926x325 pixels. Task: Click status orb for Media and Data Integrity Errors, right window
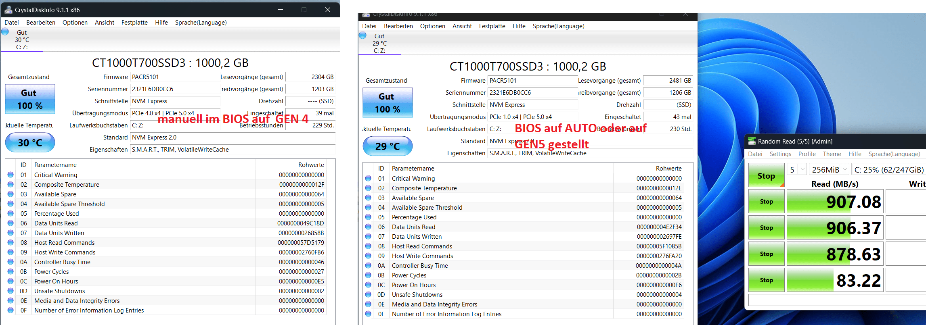(368, 304)
